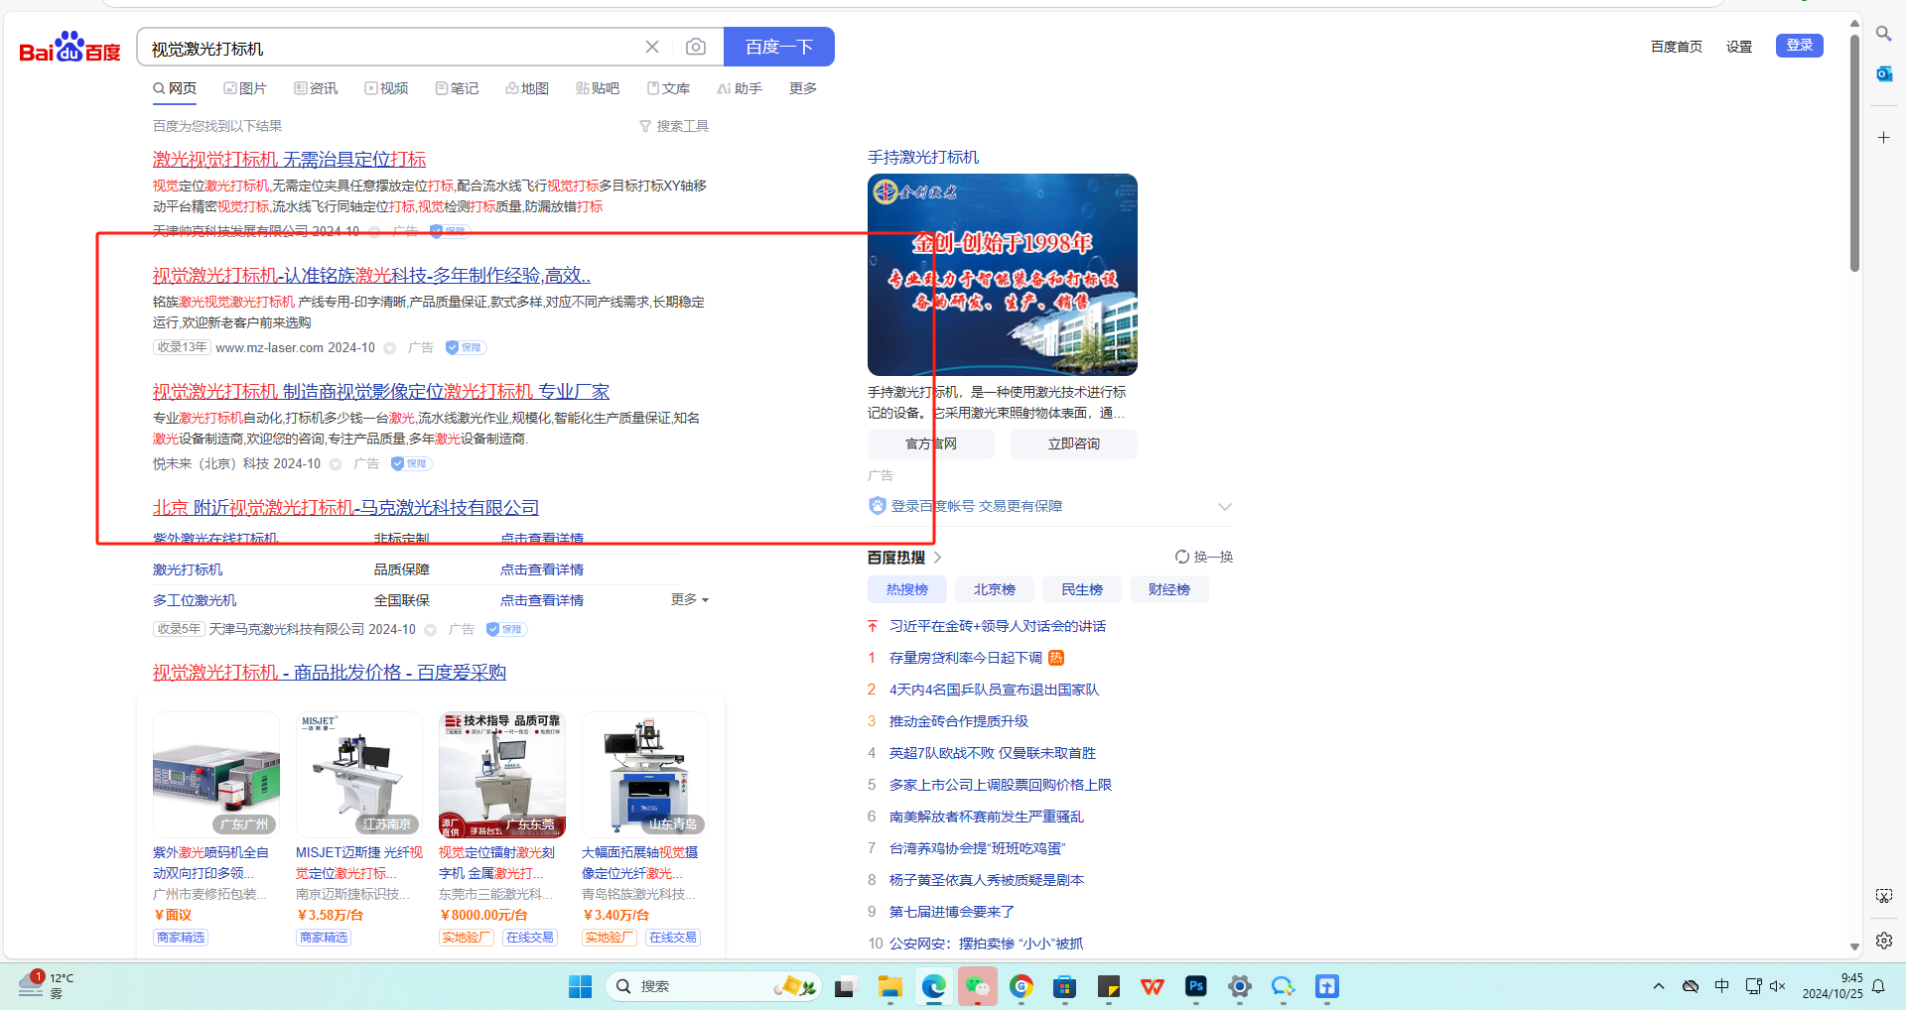Click the camera image search icon
1906x1010 pixels.
(696, 47)
